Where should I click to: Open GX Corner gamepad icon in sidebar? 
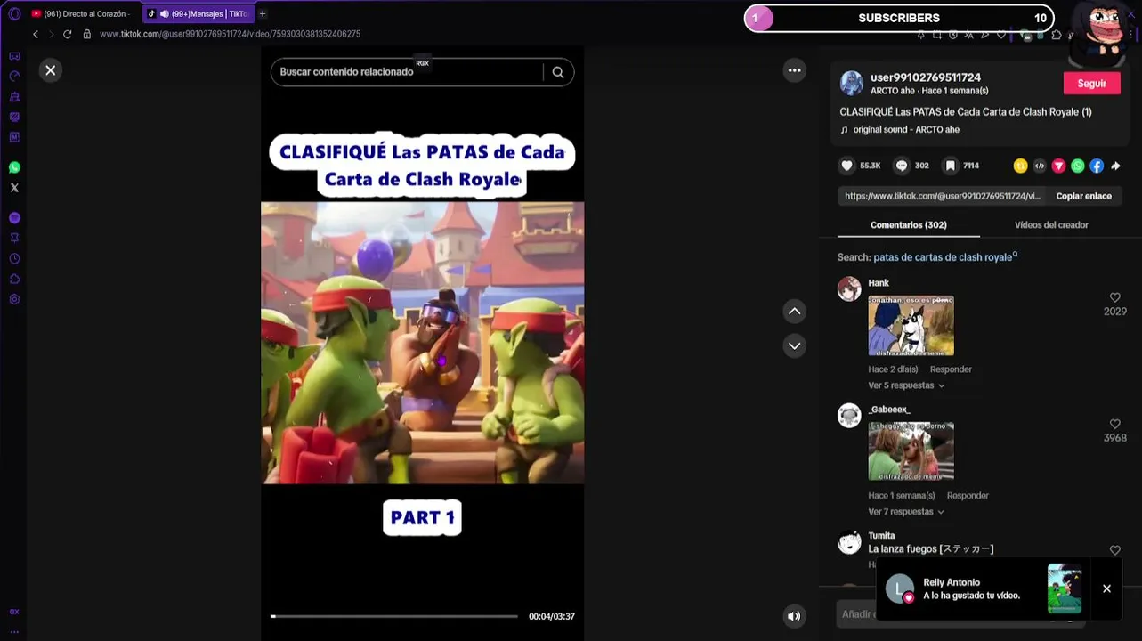tap(14, 56)
